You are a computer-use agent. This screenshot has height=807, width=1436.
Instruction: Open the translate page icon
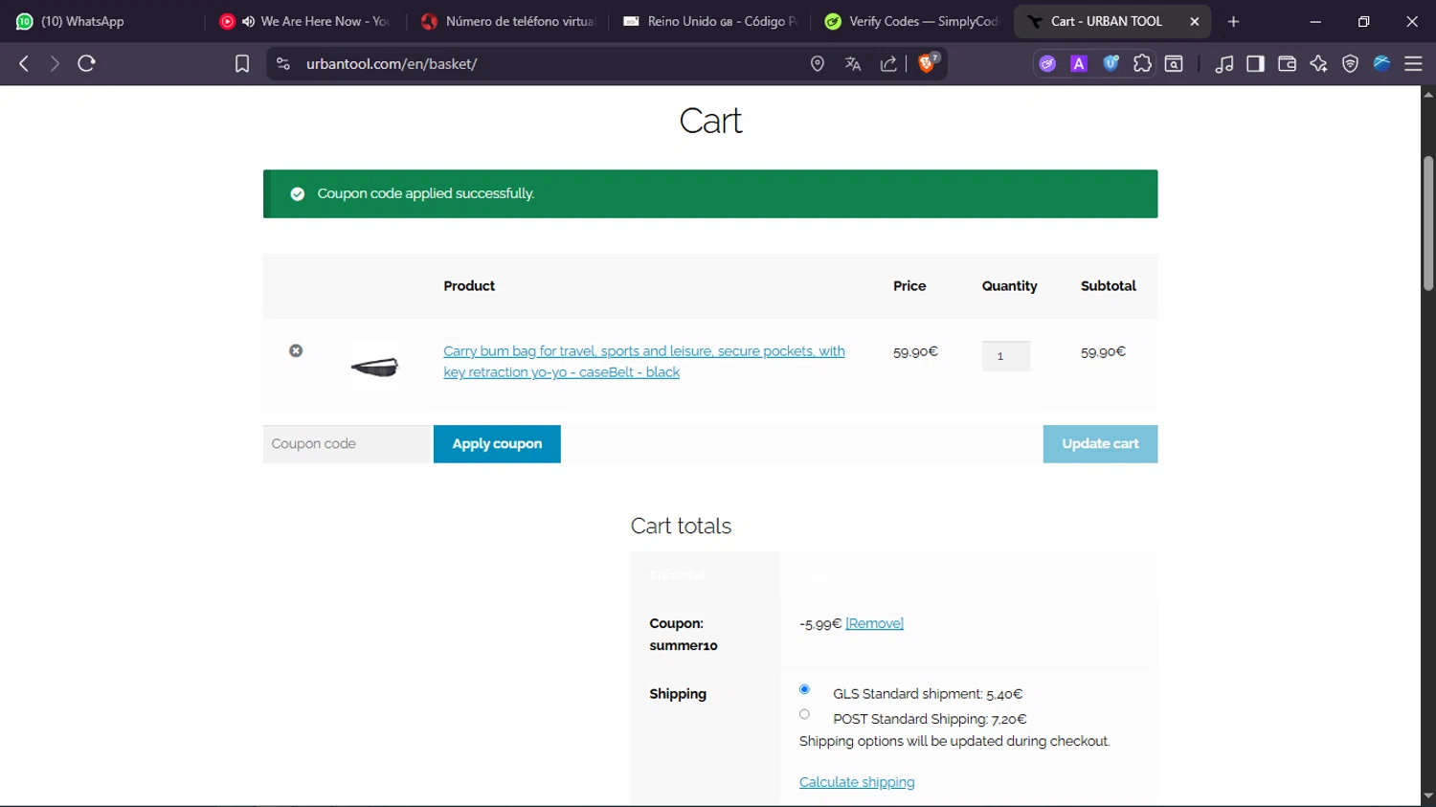[853, 64]
